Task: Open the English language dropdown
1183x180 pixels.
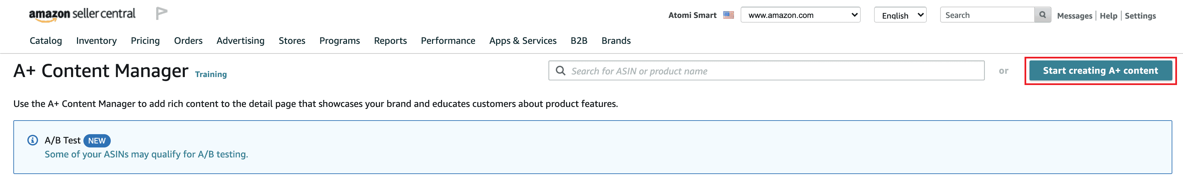Action: coord(900,15)
